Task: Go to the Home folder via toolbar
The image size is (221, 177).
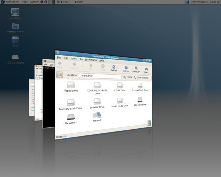Action: [x=126, y=69]
